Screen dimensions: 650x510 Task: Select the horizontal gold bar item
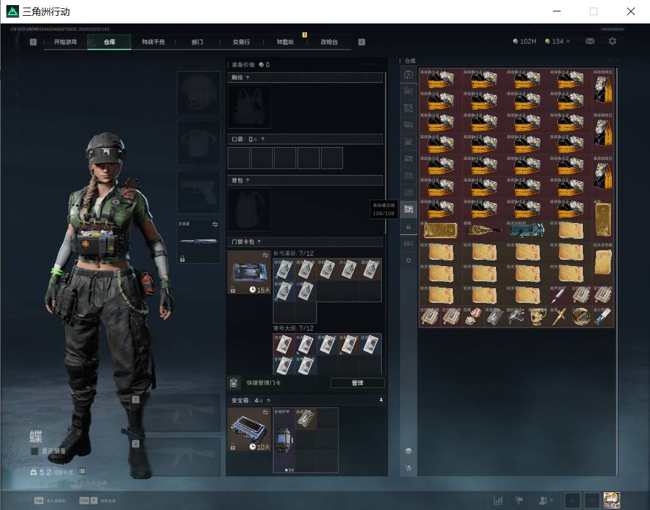click(440, 231)
